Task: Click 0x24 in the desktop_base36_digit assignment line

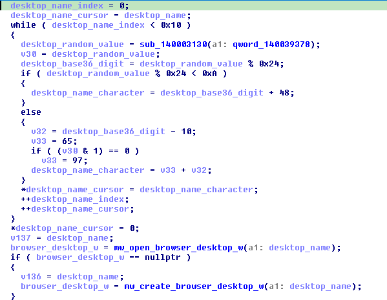Action: pyautogui.click(x=269, y=64)
